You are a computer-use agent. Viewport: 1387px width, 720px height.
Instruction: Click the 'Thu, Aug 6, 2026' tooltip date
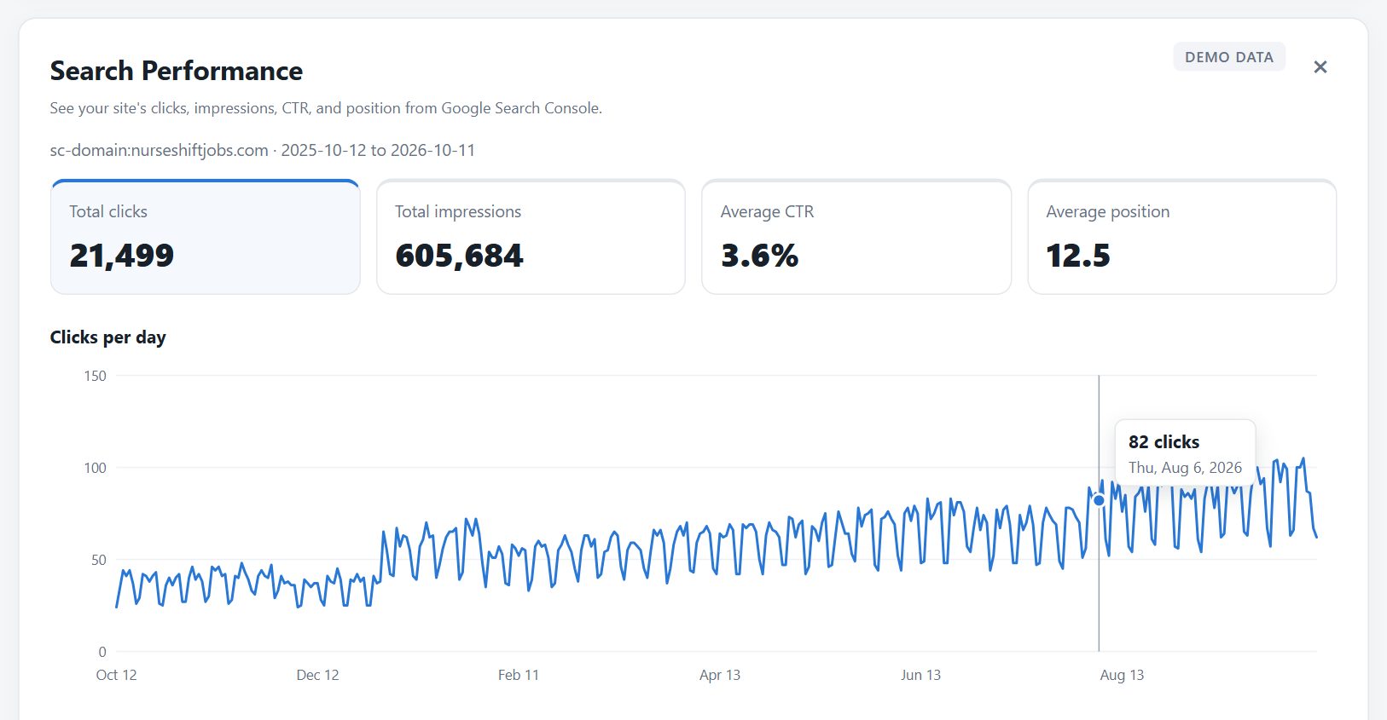(1185, 468)
